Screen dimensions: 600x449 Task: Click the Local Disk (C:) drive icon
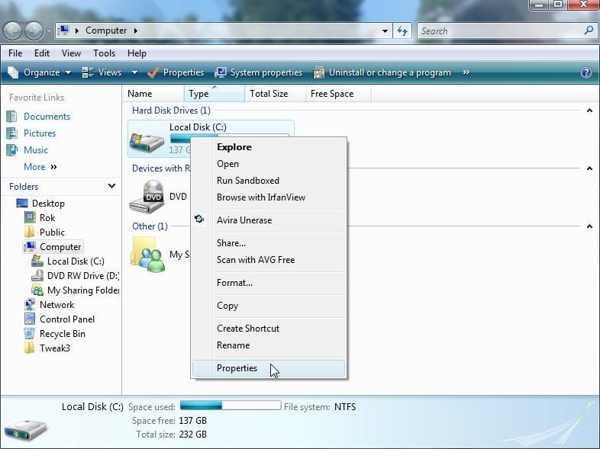tap(147, 141)
